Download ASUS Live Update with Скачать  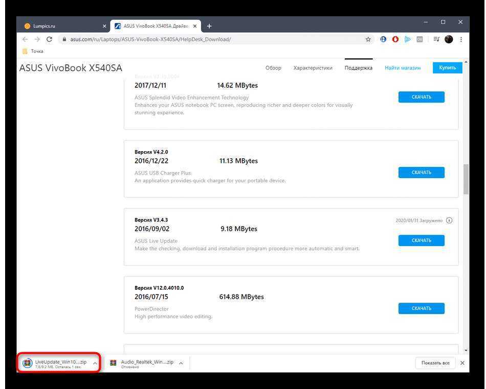coord(421,240)
